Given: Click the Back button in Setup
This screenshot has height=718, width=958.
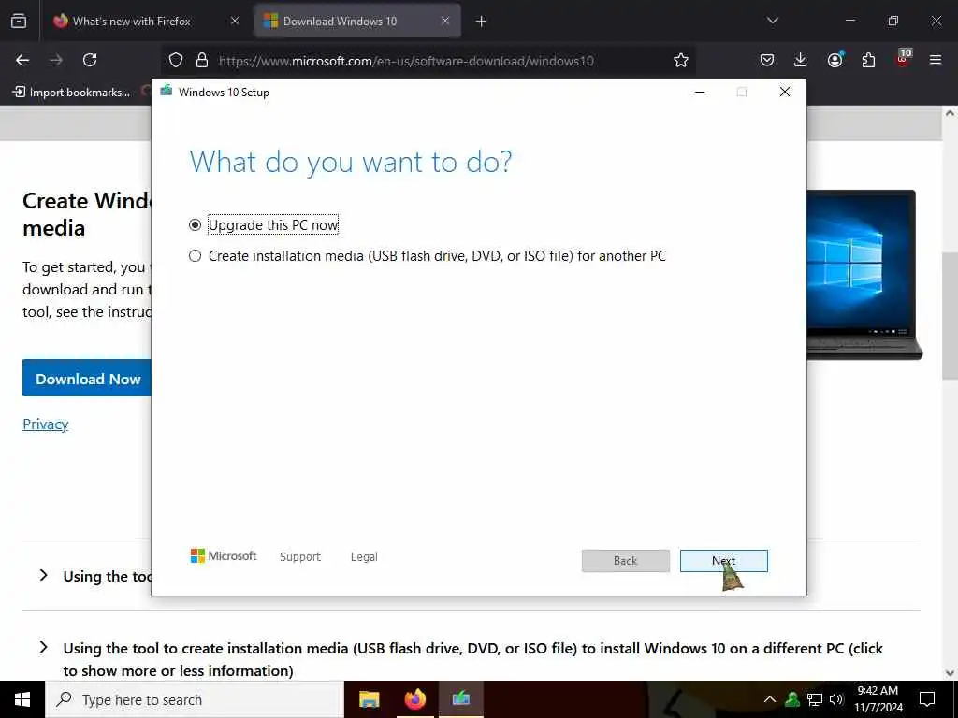Looking at the screenshot, I should (x=625, y=561).
